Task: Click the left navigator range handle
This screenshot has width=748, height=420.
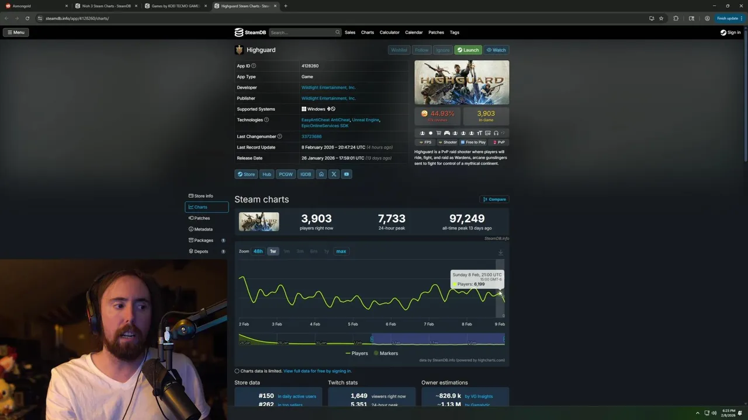Action: coord(372,339)
